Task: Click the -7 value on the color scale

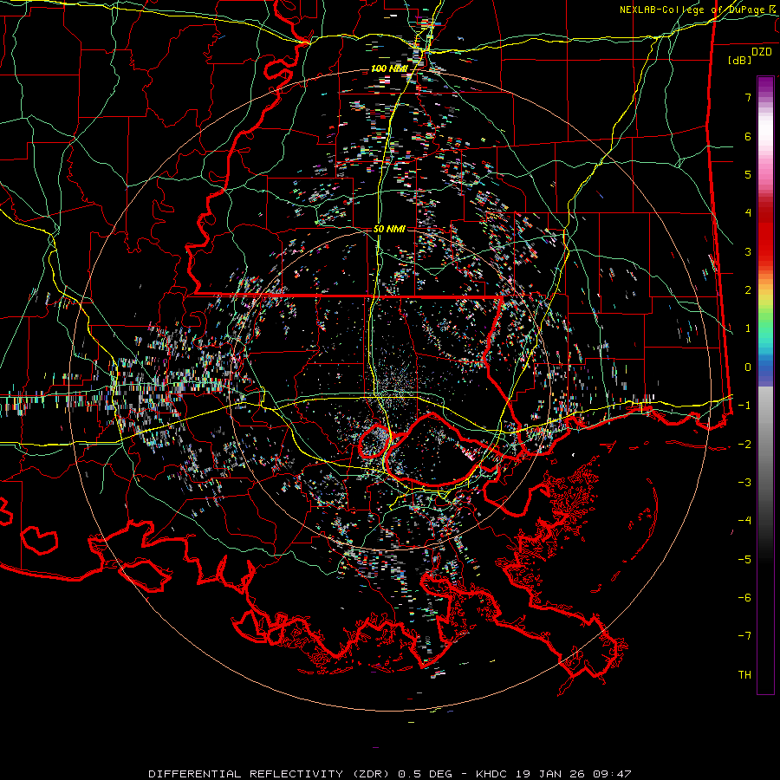Action: [744, 636]
